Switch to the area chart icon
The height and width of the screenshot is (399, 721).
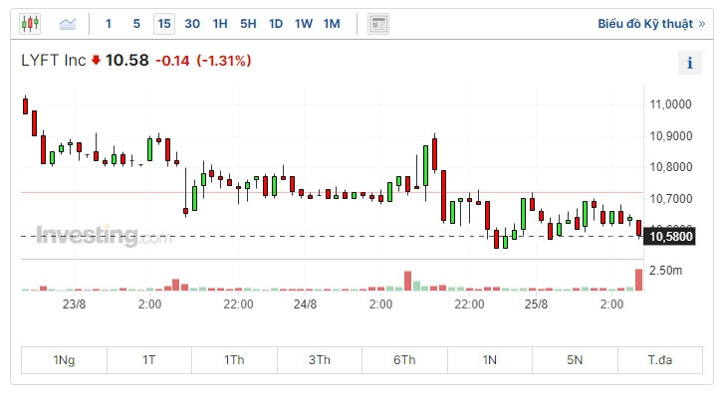pos(68,24)
